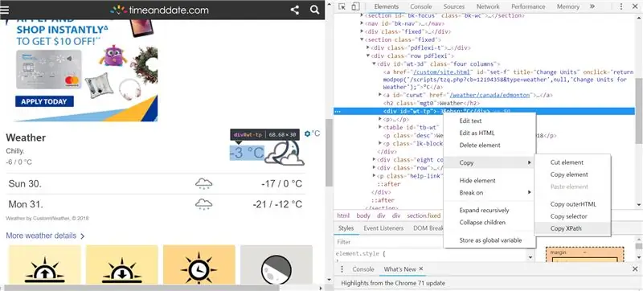
Task: Switch to the Network tab
Action: coord(488,6)
